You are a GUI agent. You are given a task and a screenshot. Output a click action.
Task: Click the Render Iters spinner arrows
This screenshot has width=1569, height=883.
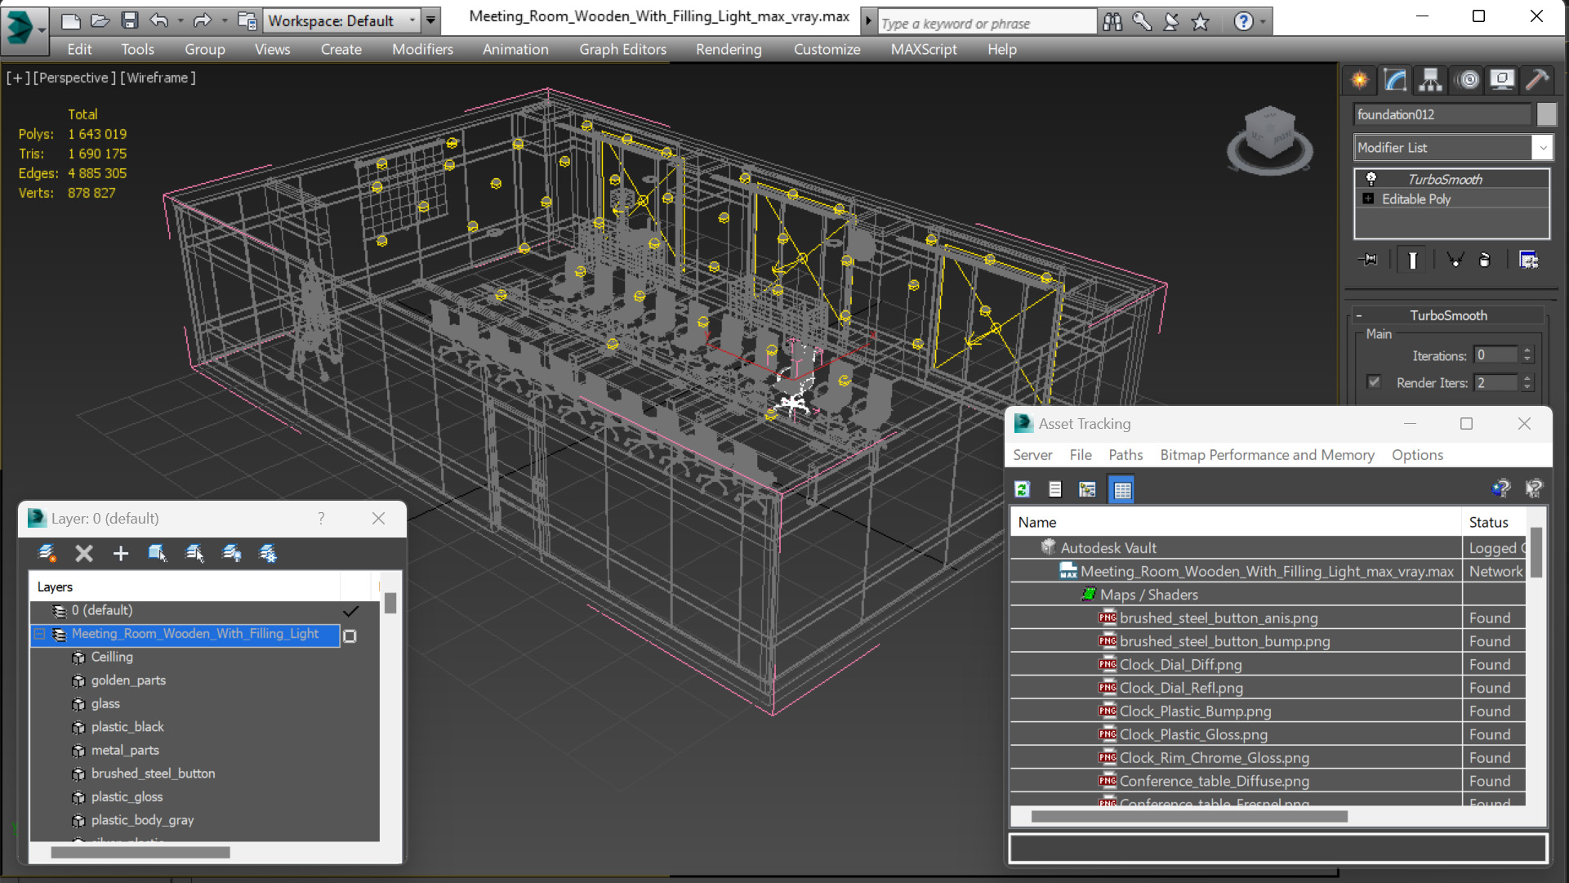click(x=1527, y=381)
